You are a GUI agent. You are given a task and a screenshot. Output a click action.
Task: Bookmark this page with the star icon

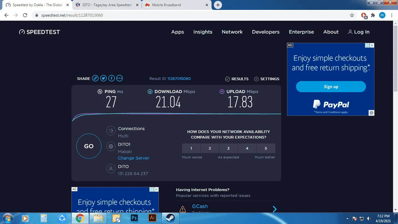pyautogui.click(x=352, y=15)
